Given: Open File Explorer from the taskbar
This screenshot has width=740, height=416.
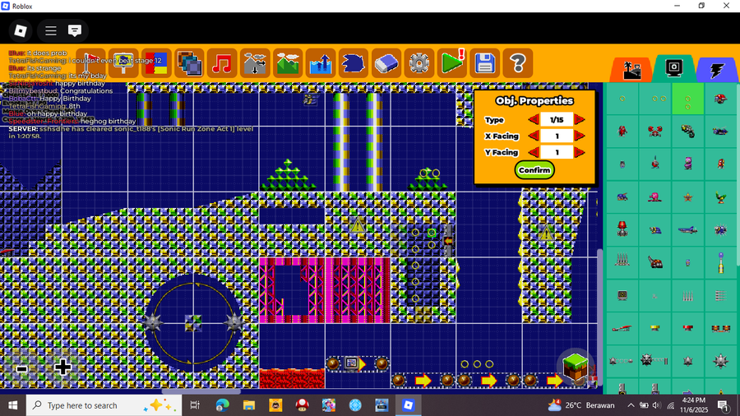Looking at the screenshot, I should coord(248,405).
